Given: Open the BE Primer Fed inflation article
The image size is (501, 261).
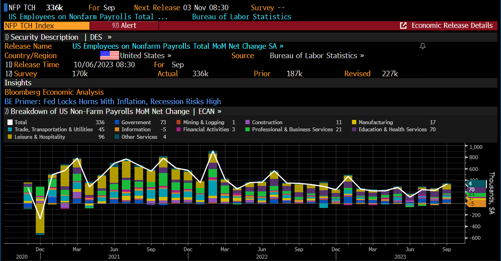Looking at the screenshot, I should pyautogui.click(x=112, y=101).
